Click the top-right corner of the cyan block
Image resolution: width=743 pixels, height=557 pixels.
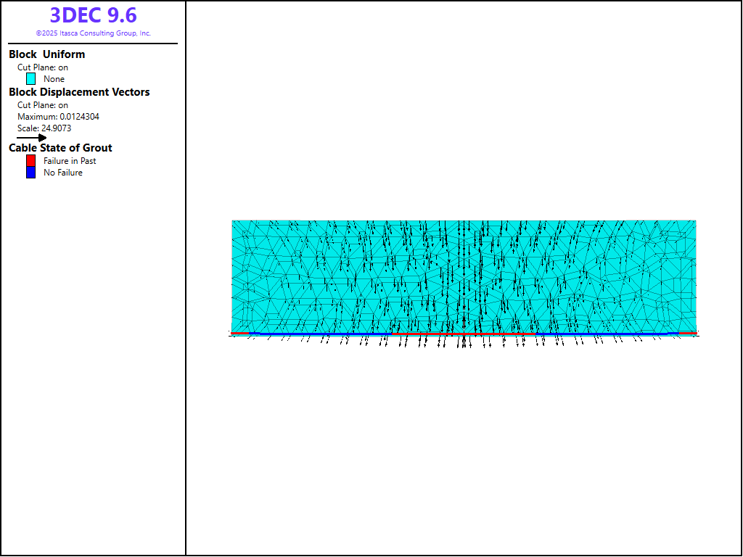click(695, 221)
